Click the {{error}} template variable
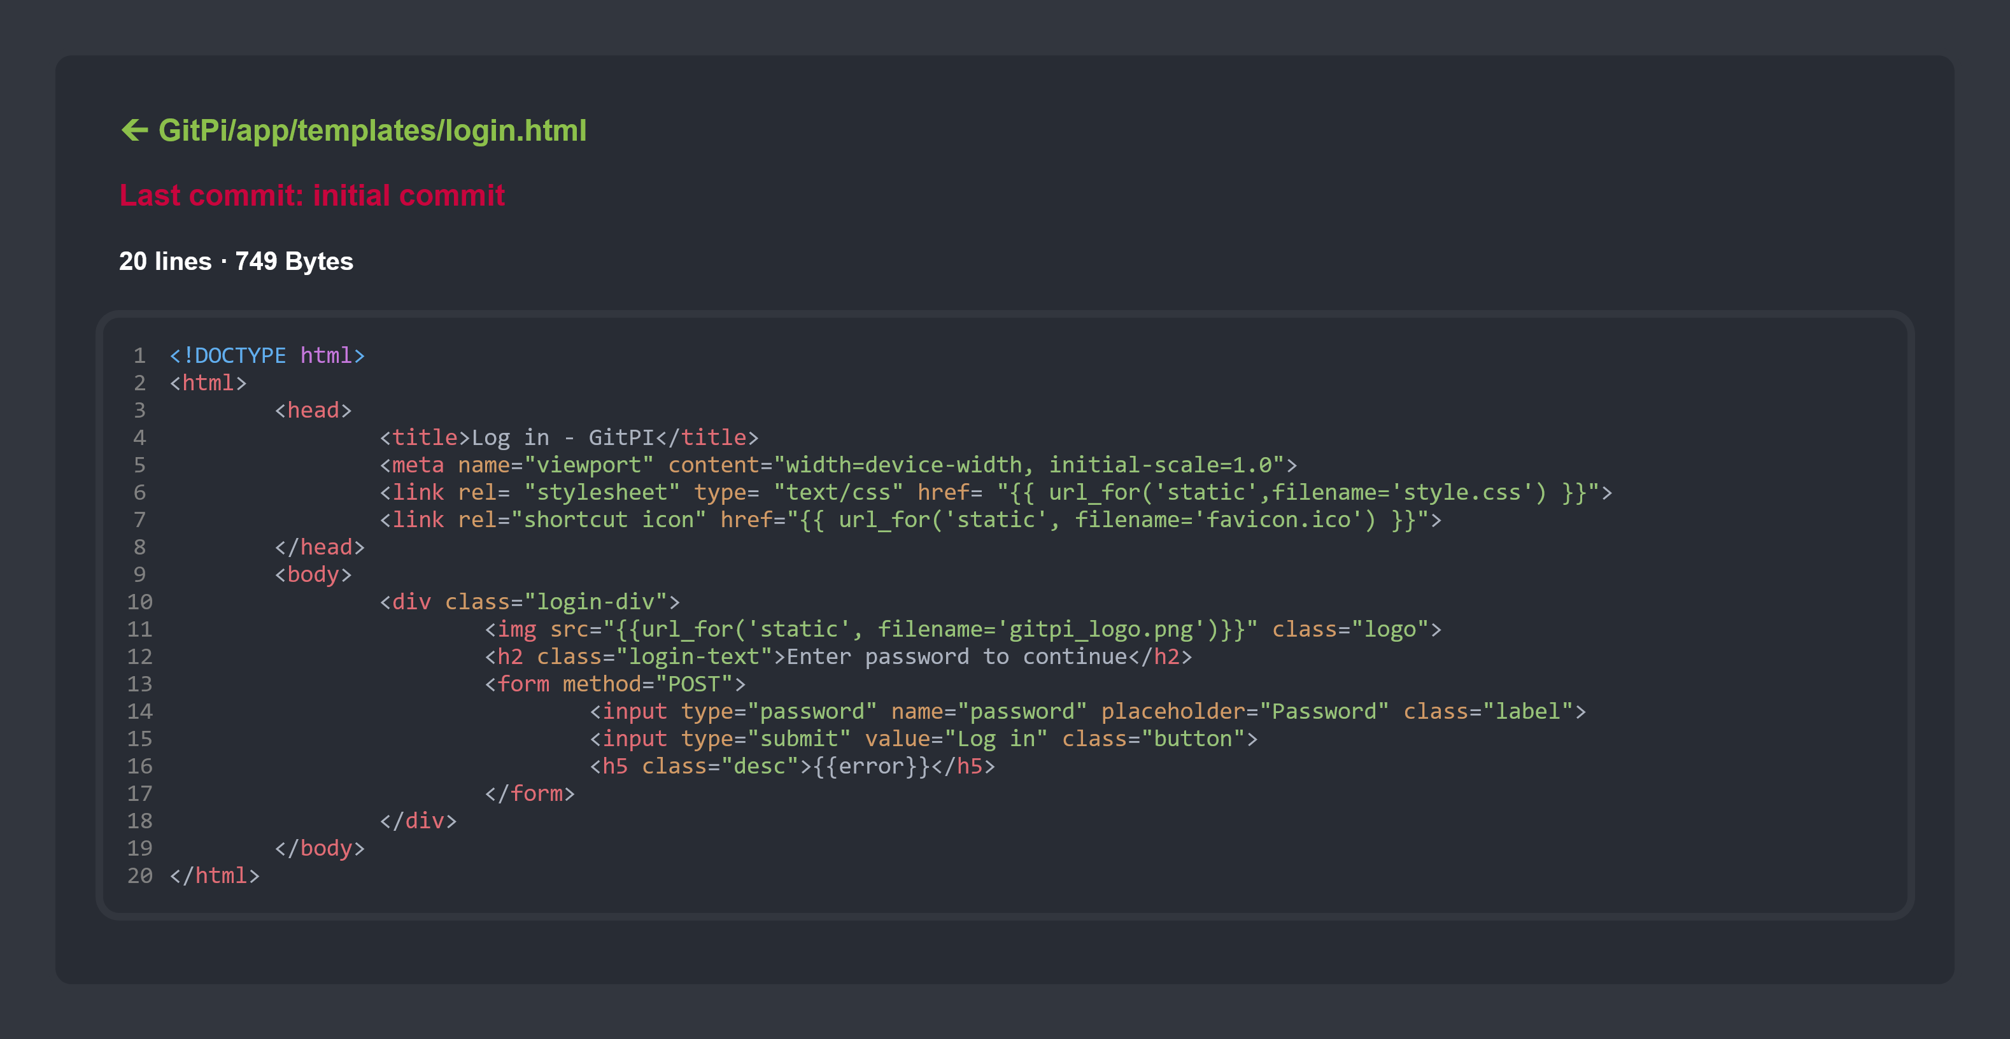The width and height of the screenshot is (2010, 1039). [871, 766]
